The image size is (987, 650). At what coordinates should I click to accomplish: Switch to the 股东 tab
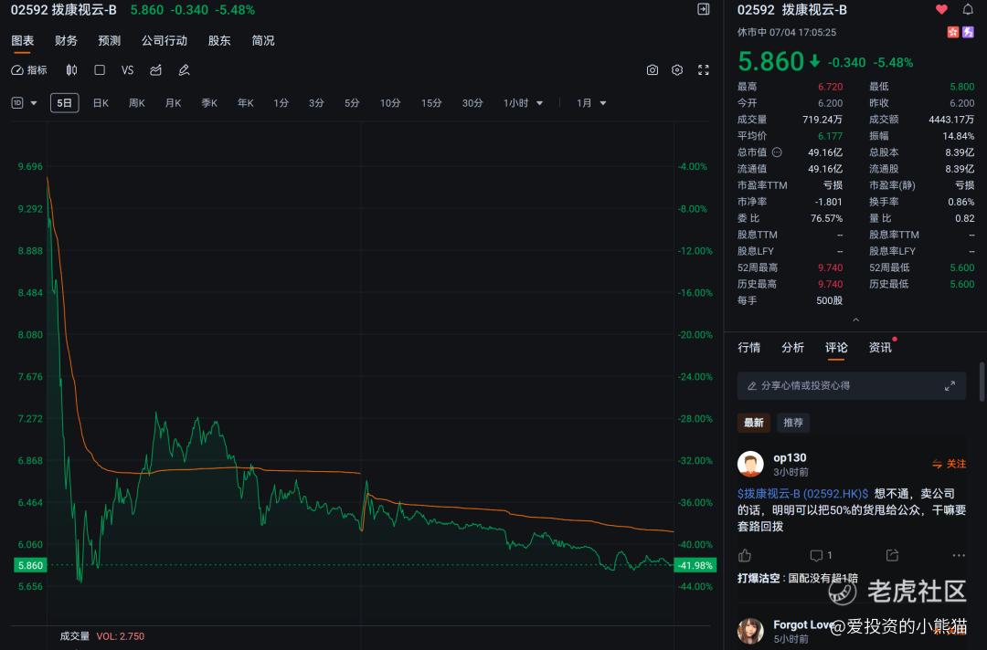pyautogui.click(x=219, y=41)
